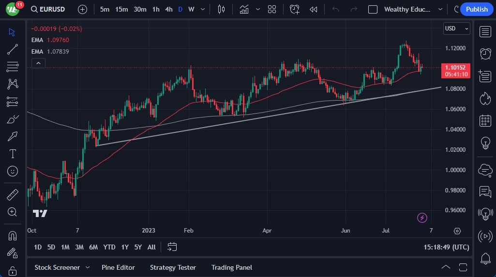This screenshot has width=496, height=277.
Task: Open notifications bell in right sidebar
Action: (485, 259)
